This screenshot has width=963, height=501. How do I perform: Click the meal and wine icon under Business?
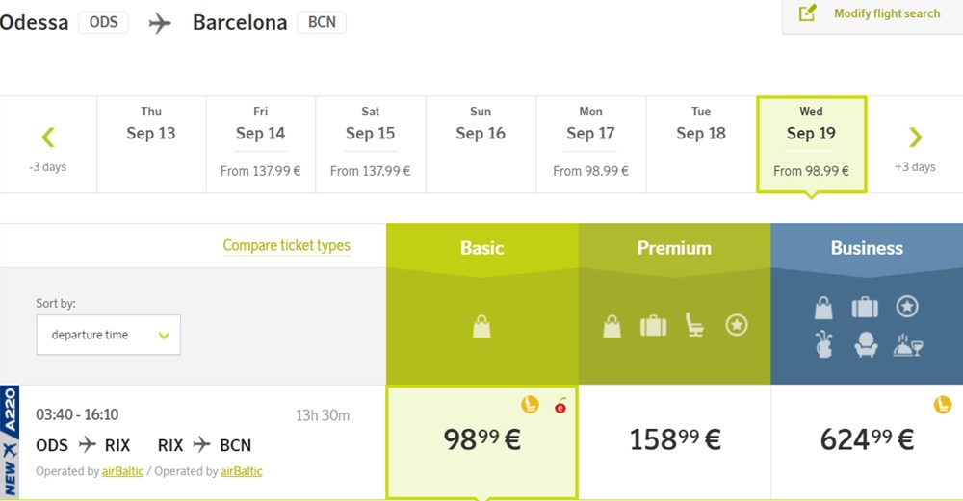pyautogui.click(x=907, y=345)
